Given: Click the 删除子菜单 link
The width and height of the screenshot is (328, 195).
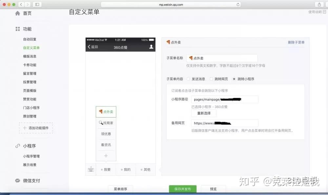Looking at the screenshot, I should pyautogui.click(x=296, y=42).
